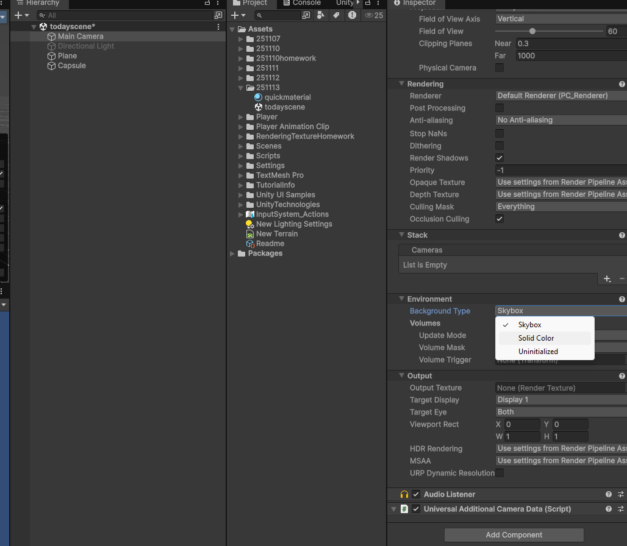
Task: Click Hierarchy search-in-scene popout icon
Action: click(x=218, y=15)
